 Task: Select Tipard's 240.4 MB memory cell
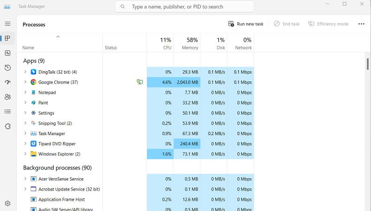pyautogui.click(x=187, y=144)
